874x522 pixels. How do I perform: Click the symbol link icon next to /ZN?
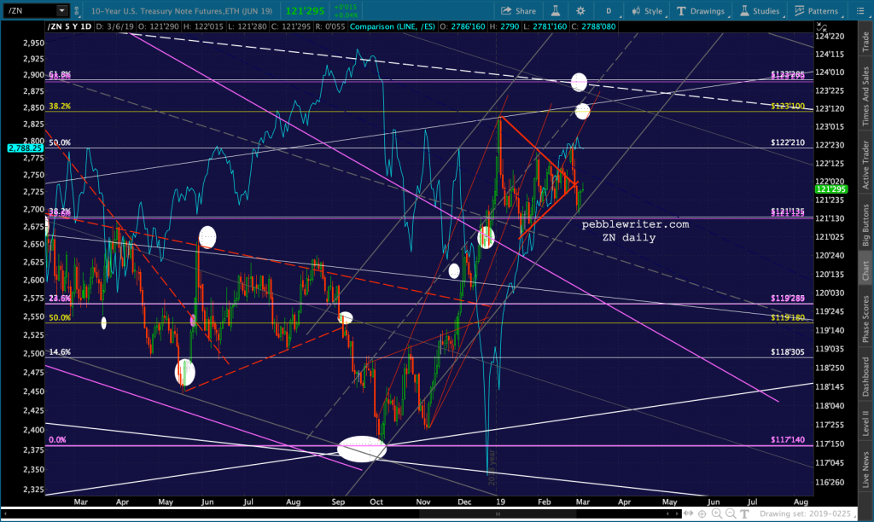[76, 10]
